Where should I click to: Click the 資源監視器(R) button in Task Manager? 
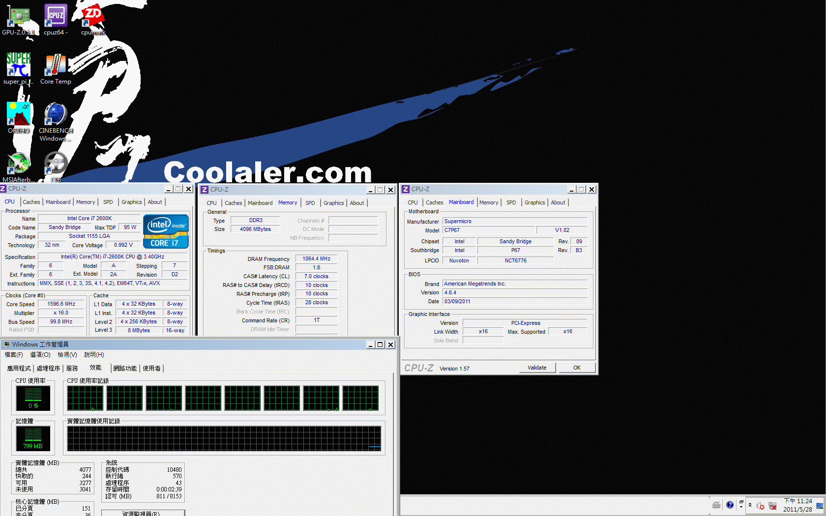(143, 513)
